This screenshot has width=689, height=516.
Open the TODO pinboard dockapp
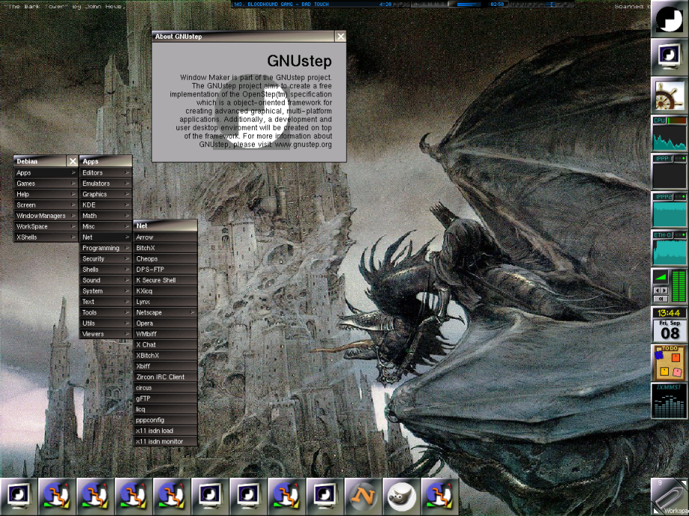click(670, 363)
